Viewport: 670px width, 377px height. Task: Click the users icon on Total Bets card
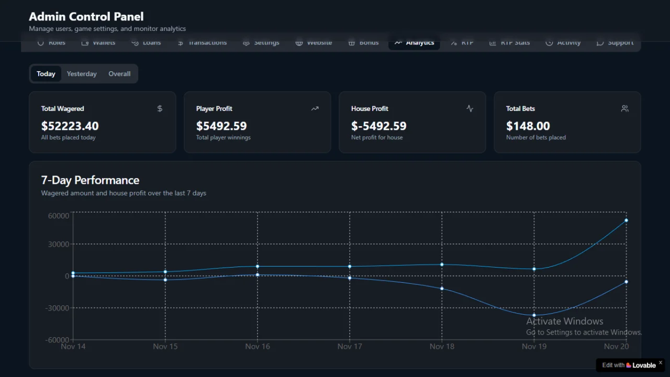(x=624, y=108)
